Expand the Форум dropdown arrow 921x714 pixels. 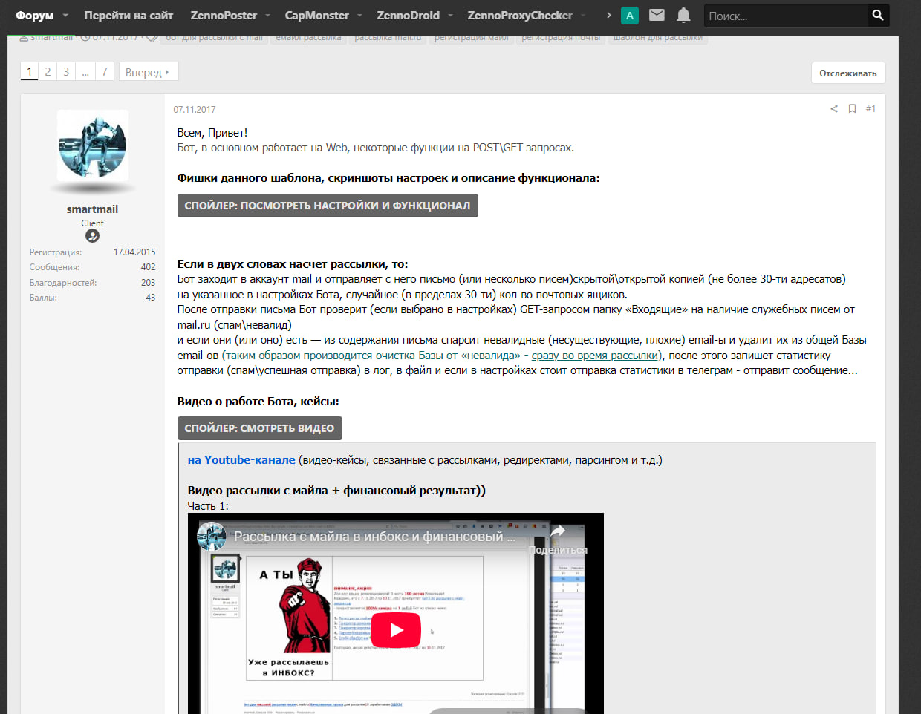point(65,15)
